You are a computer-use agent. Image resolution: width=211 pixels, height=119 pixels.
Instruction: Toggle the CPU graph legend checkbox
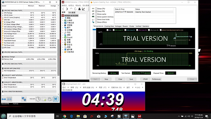pos(107,30)
